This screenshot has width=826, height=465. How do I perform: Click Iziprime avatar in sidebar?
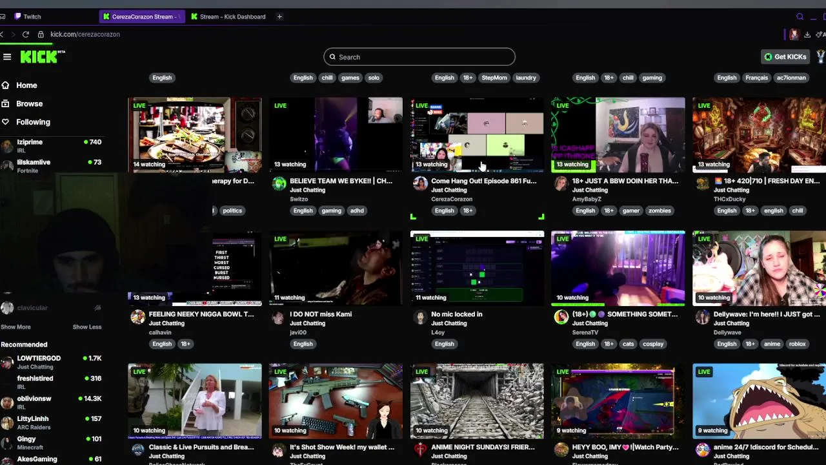click(7, 146)
